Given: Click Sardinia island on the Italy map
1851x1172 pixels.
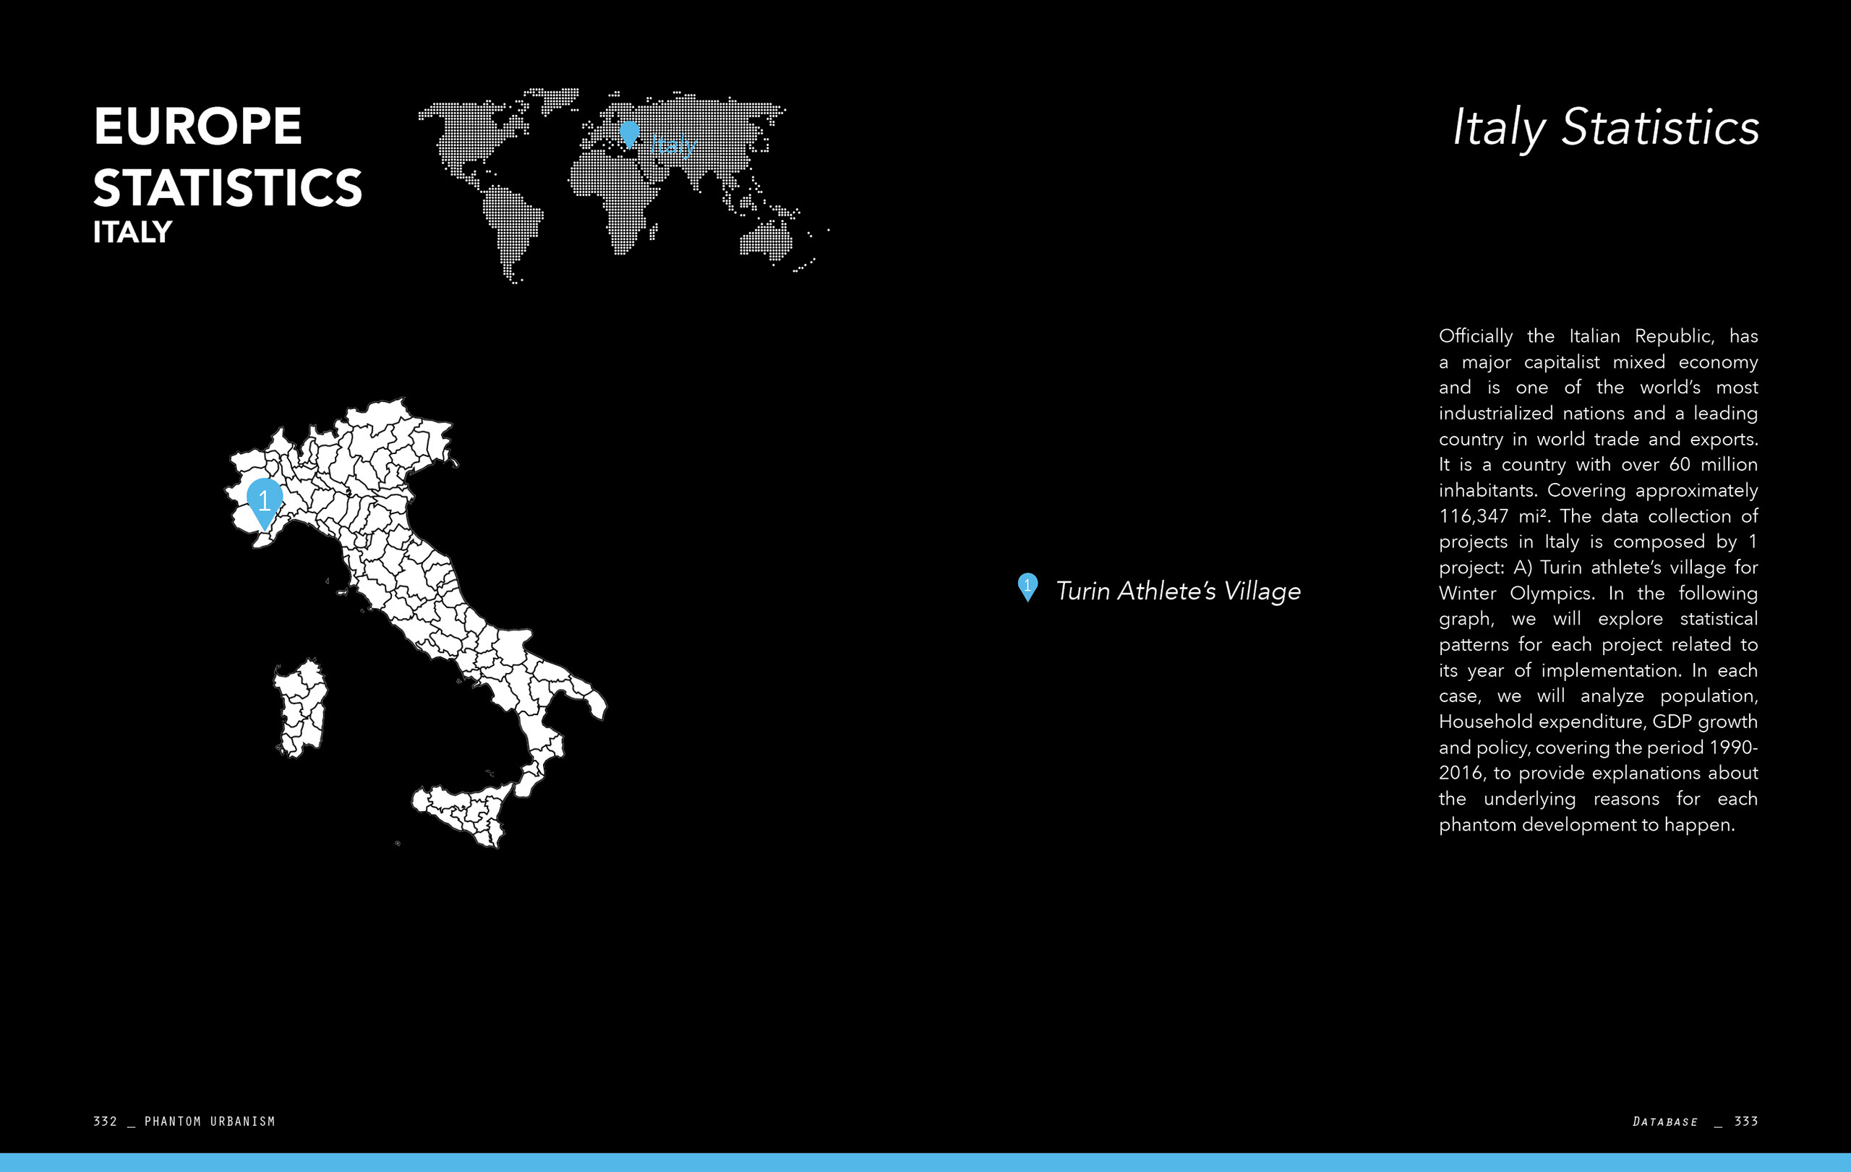Looking at the screenshot, I should [302, 709].
